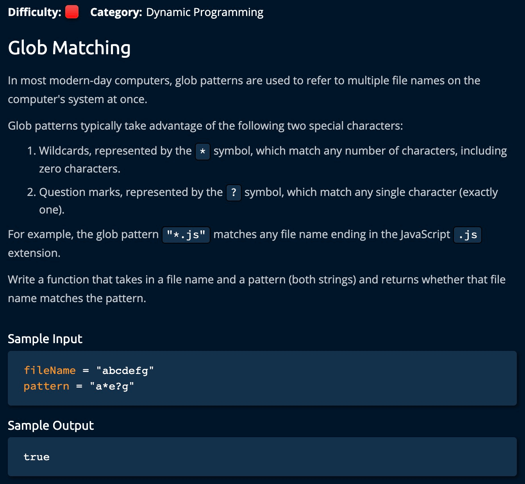Click the "abcdefg" string value
This screenshot has width=525, height=484.
pos(125,370)
